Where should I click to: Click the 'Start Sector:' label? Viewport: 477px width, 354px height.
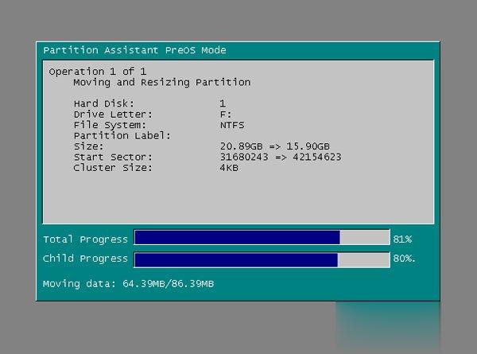pyautogui.click(x=113, y=157)
